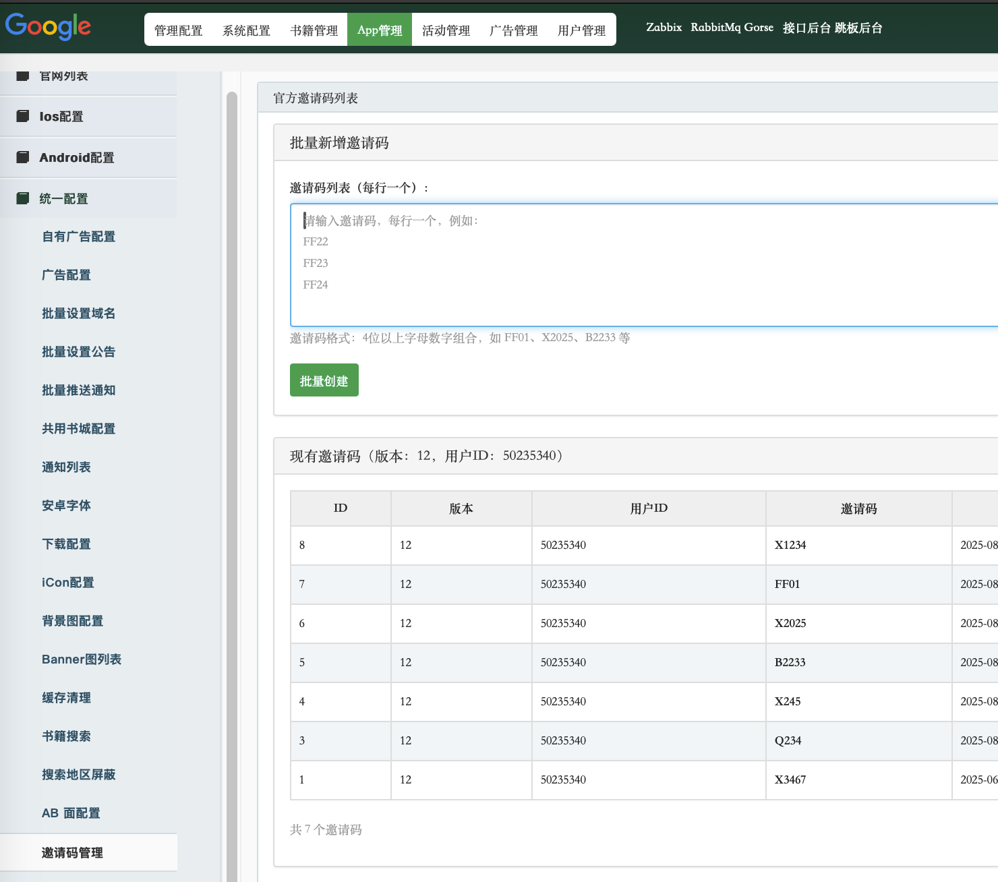Open the 跳板后台 link
998x882 pixels.
tap(858, 28)
